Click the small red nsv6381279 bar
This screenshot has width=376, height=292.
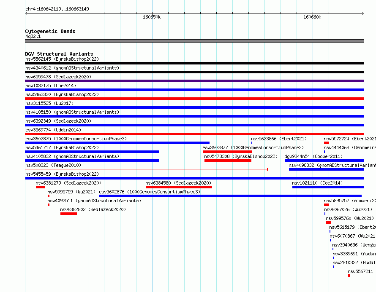click(x=41, y=187)
